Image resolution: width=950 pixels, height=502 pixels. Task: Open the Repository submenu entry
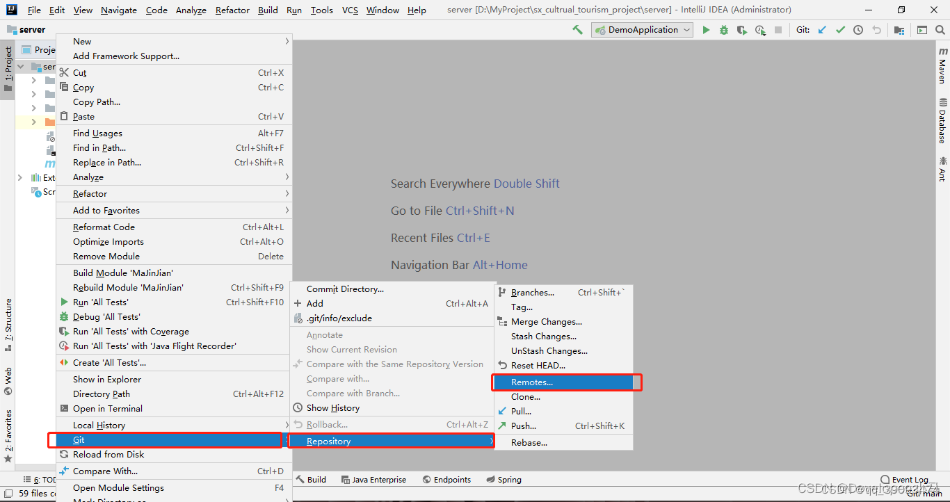392,442
